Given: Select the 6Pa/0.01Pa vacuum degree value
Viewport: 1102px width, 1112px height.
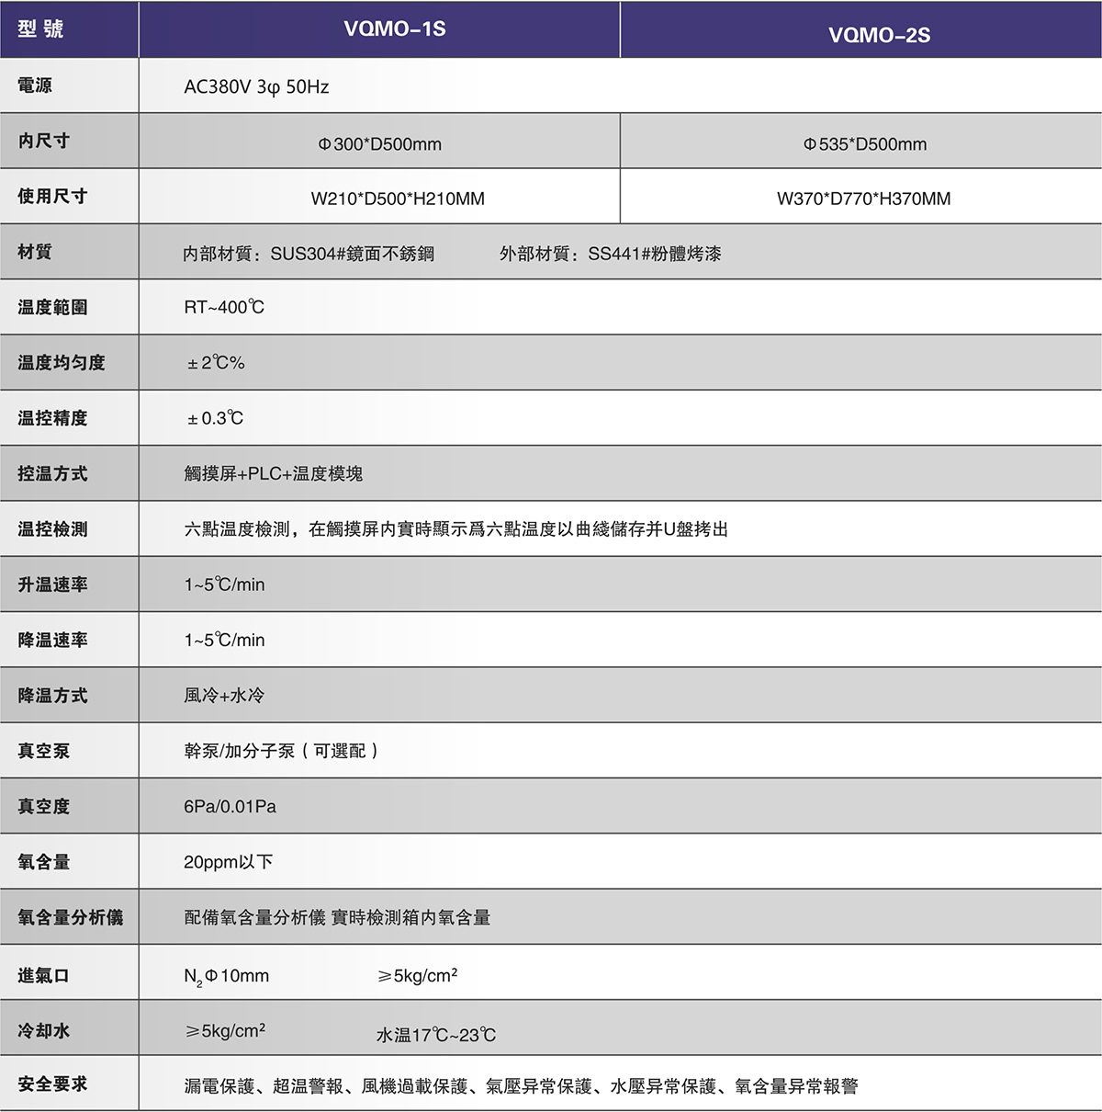Looking at the screenshot, I should [x=230, y=807].
